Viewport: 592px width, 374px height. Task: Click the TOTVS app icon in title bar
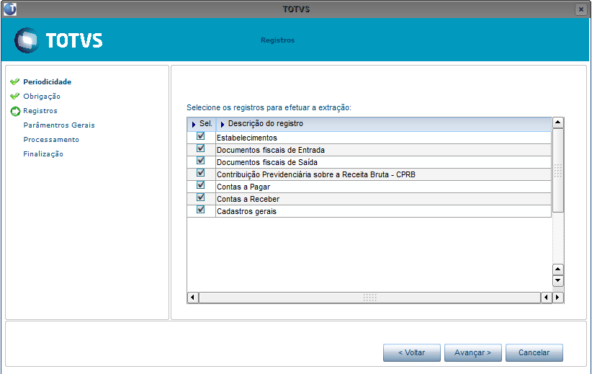[10, 9]
